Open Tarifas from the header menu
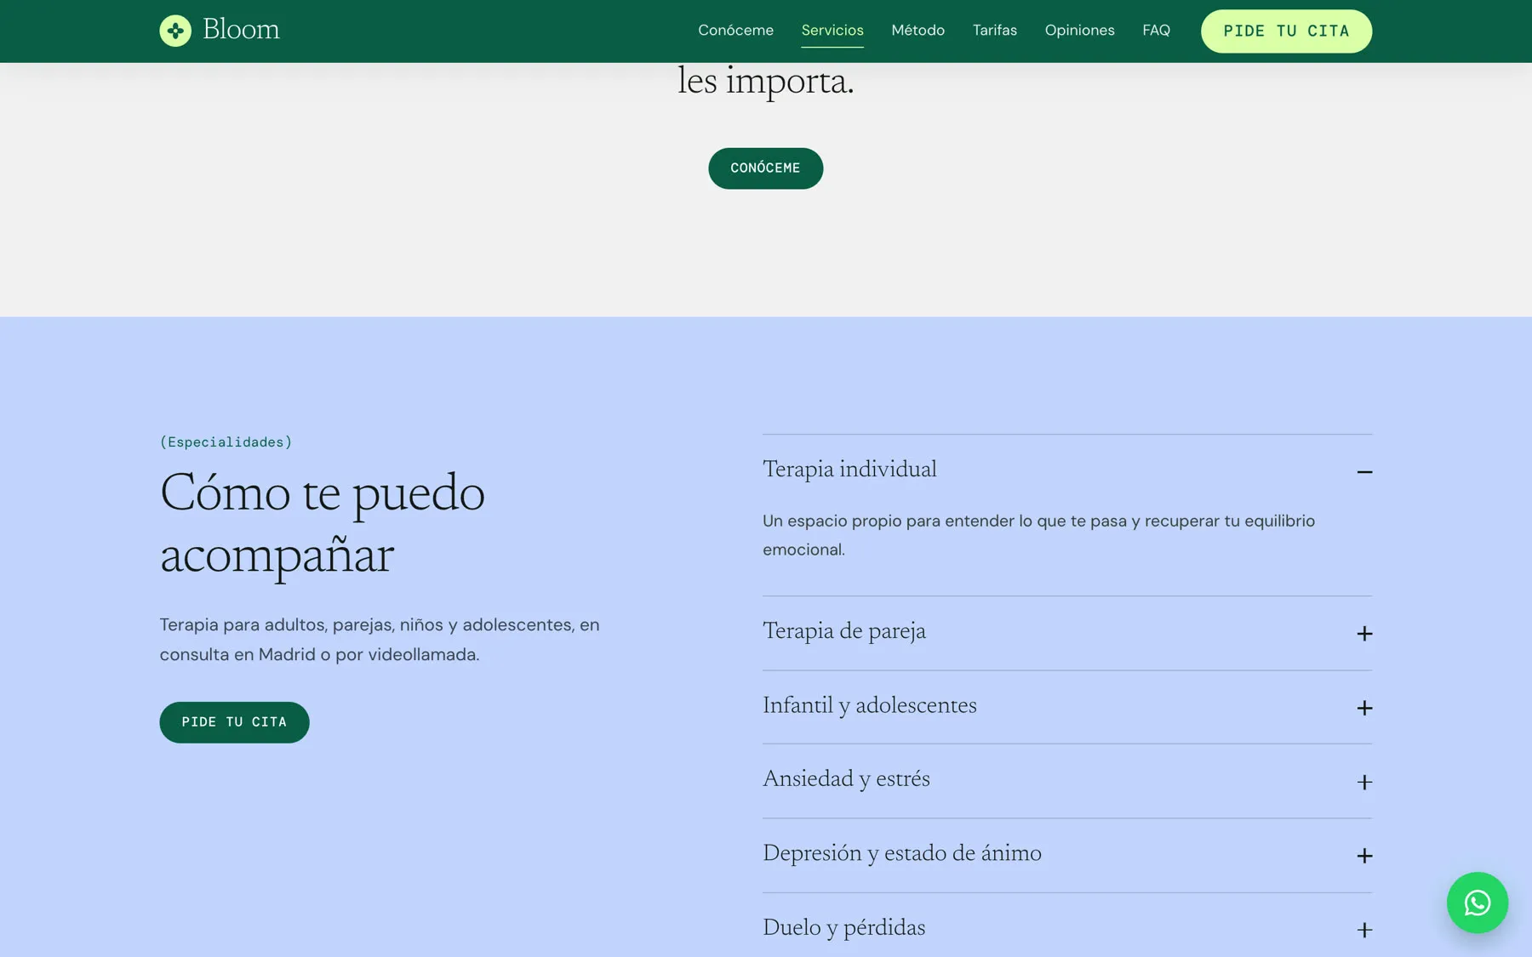 (x=994, y=31)
